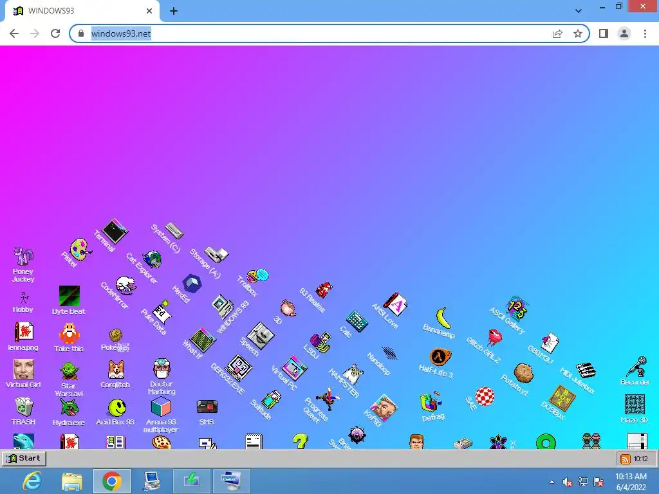
Task: Bookmark this page with the star
Action: click(578, 33)
